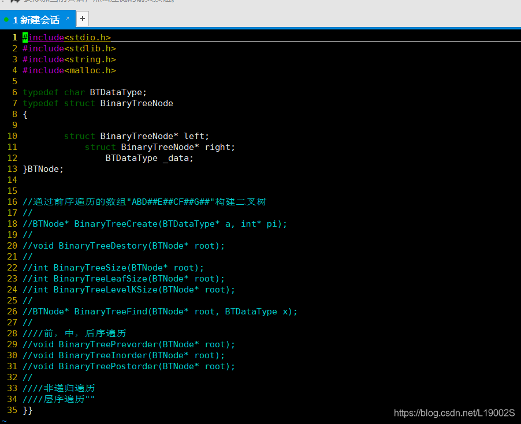Click the BinaryTreeFind comment line
The height and width of the screenshot is (424, 521).
(x=160, y=312)
